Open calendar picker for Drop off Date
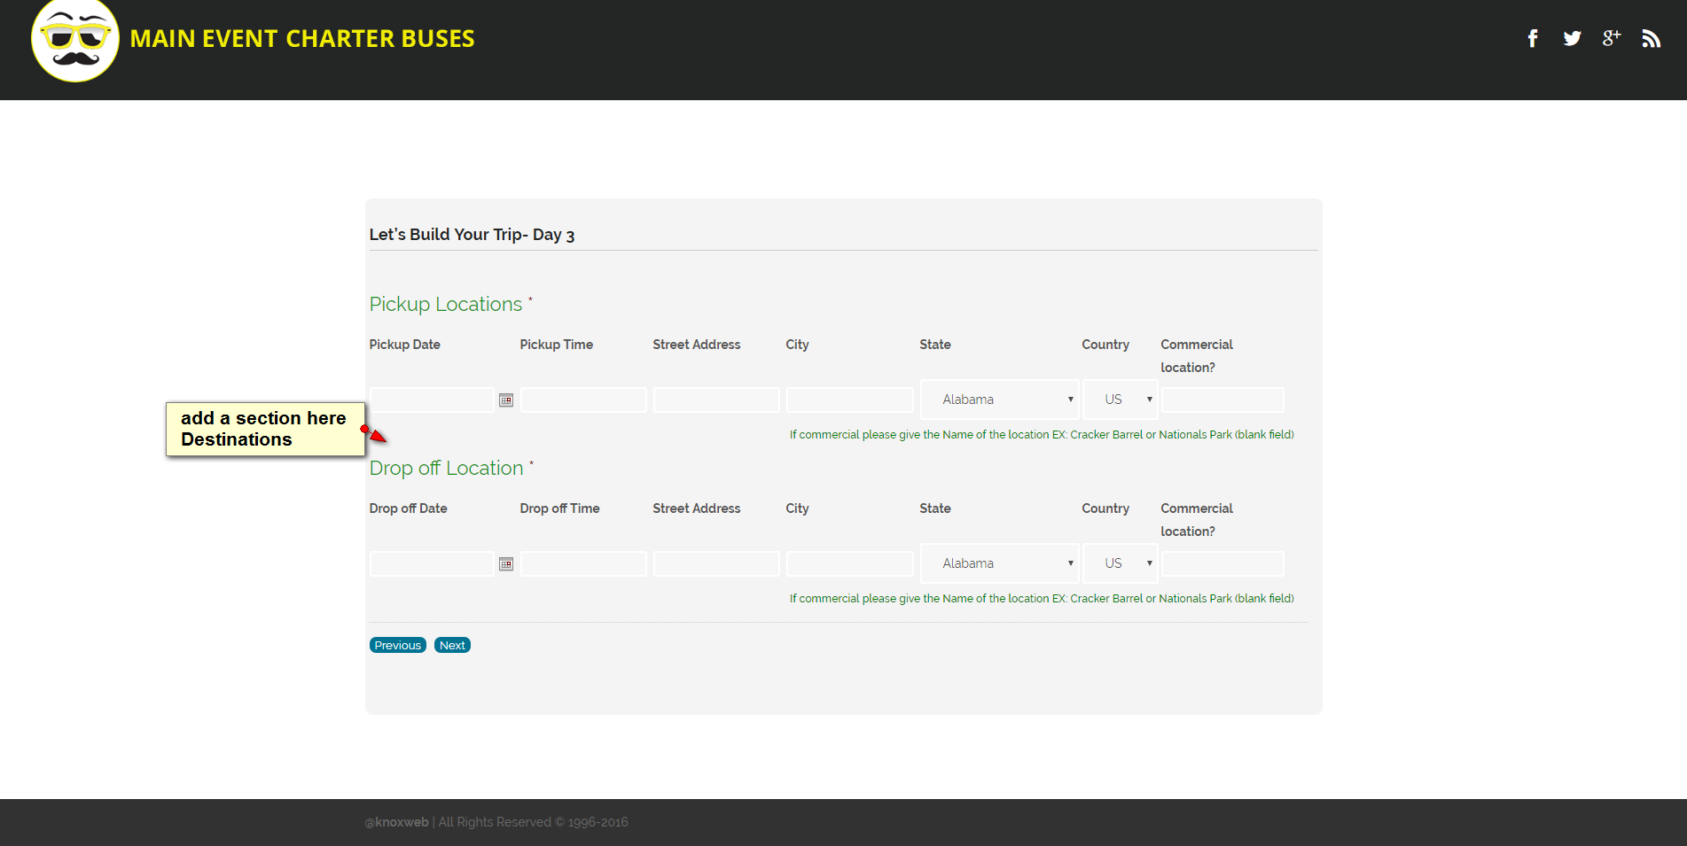 pyautogui.click(x=506, y=564)
